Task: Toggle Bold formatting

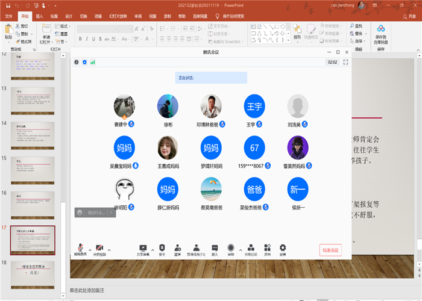Action: click(x=80, y=39)
